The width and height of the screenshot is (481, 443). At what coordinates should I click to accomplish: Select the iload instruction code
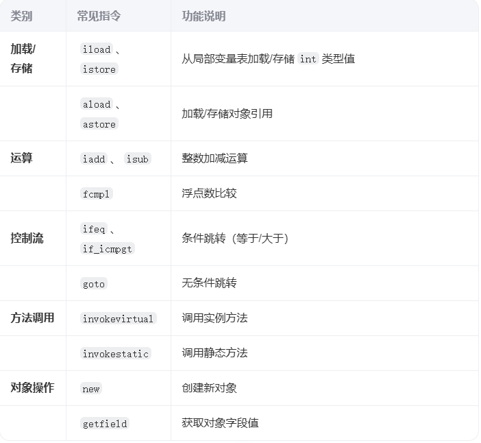point(97,49)
